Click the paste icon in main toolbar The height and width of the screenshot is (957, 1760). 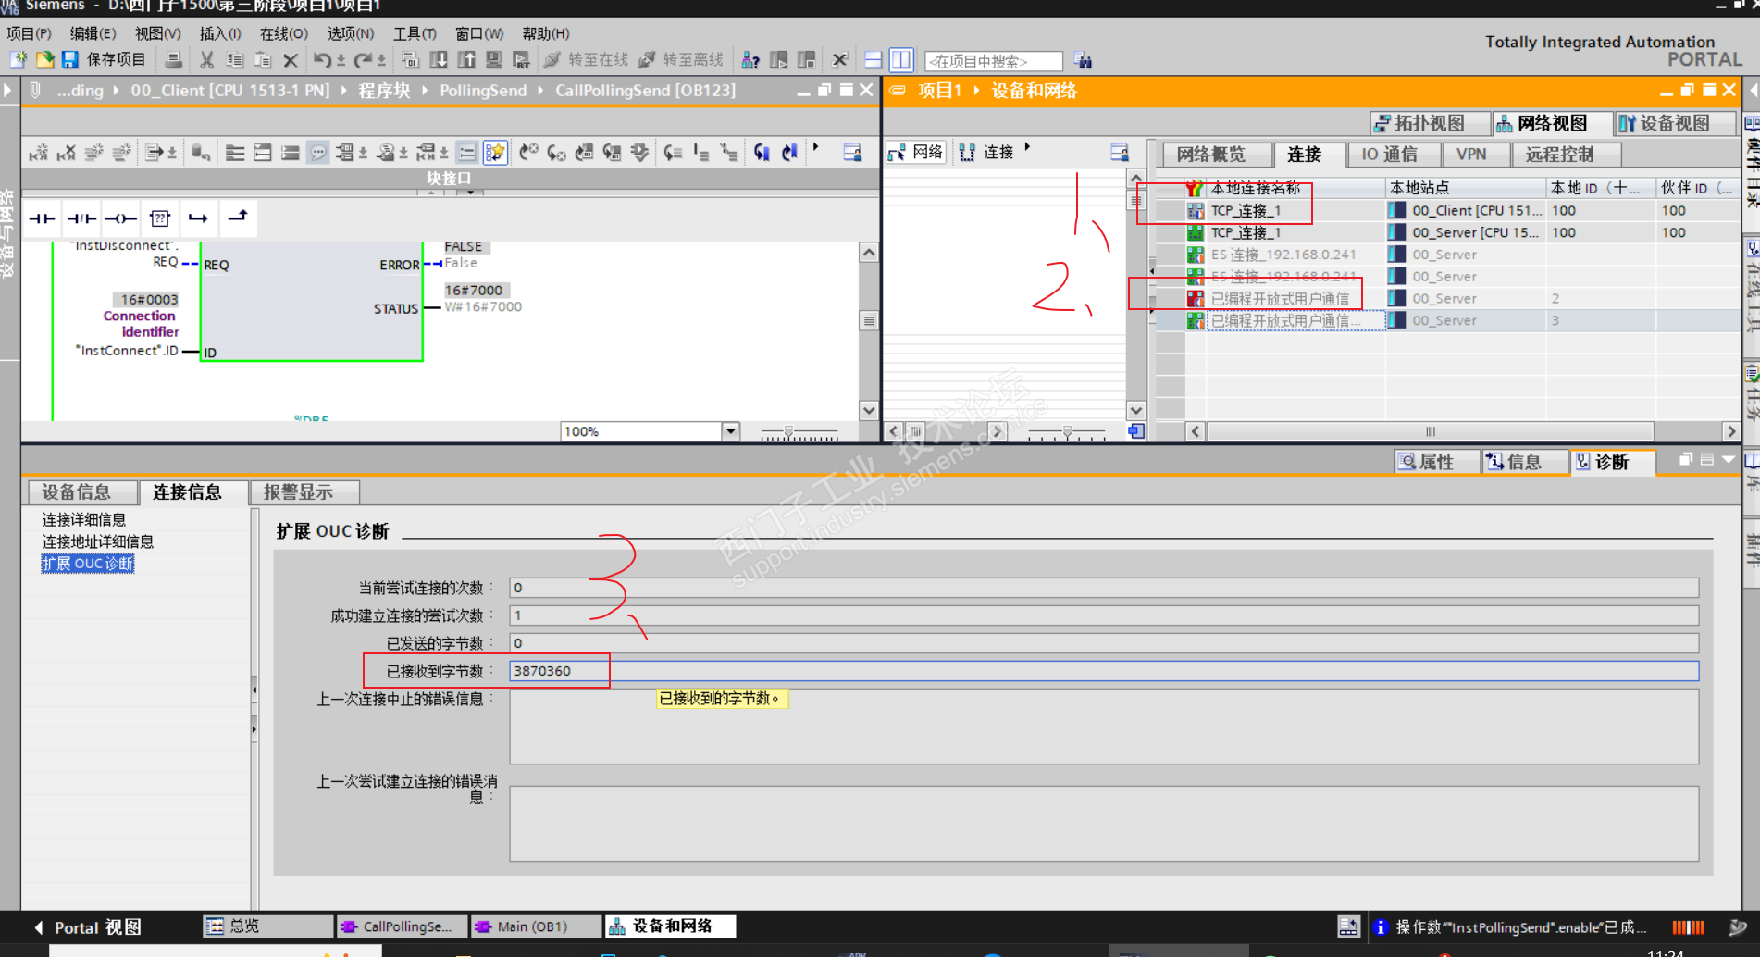(262, 60)
